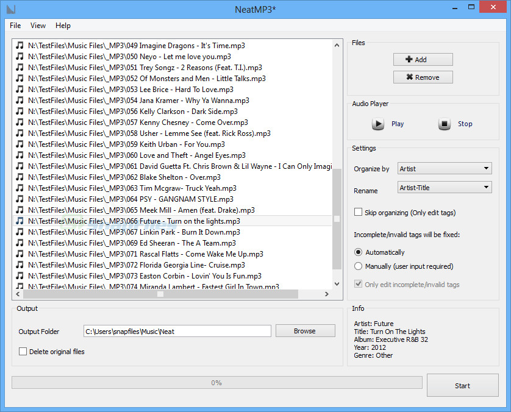511x412 pixels.
Task: Select '067 Linkin Park - Burn It Down.mp3' row
Action: click(x=173, y=232)
